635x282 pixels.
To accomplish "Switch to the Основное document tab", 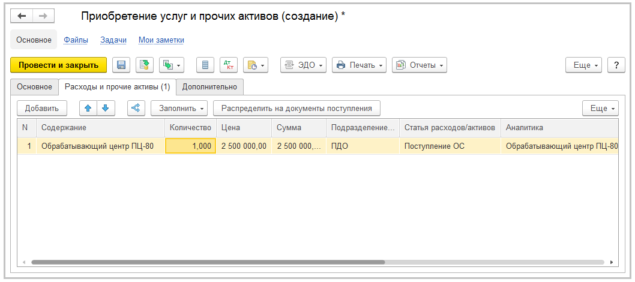I will [x=34, y=86].
